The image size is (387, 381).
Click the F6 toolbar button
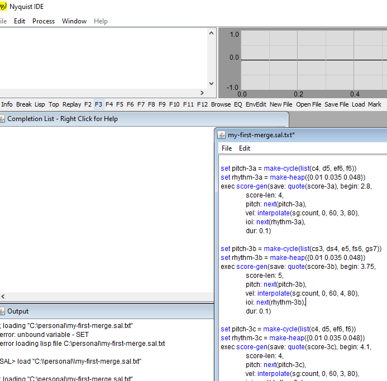130,104
